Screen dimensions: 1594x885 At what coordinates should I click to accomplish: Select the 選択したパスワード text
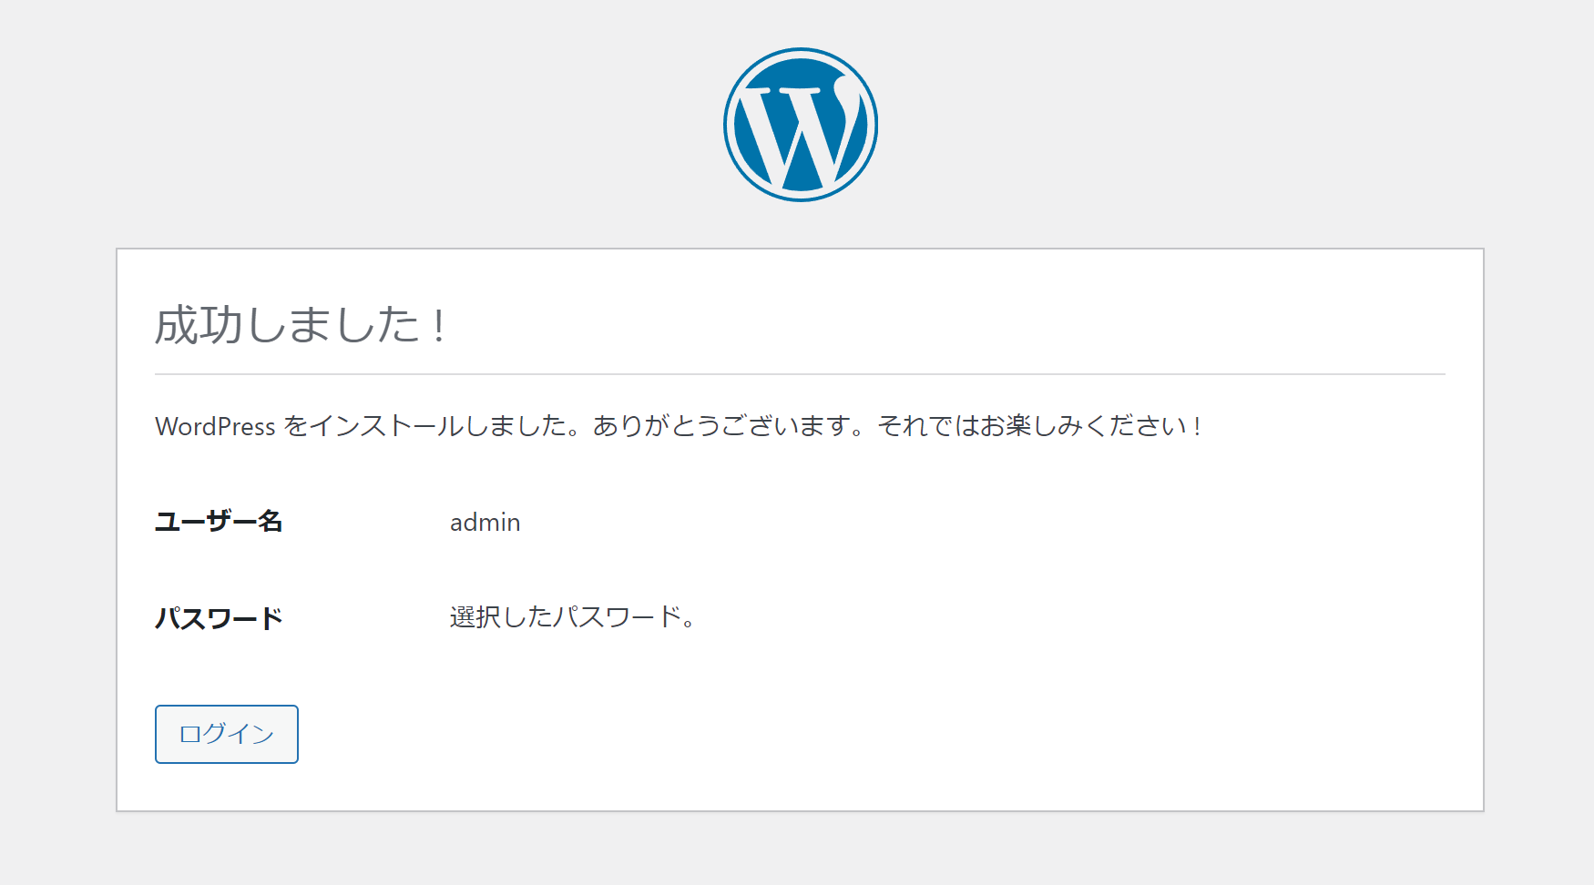571,617
